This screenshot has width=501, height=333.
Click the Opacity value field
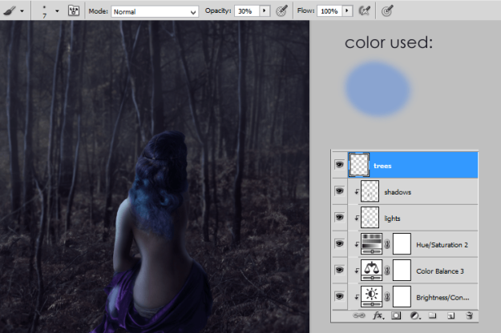247,11
